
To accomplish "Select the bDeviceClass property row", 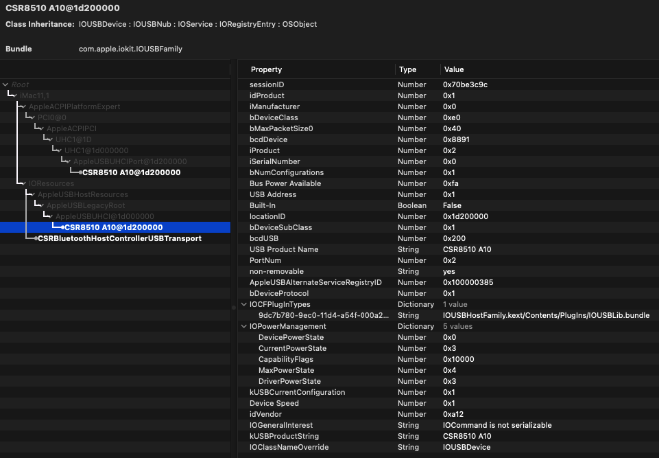I will (x=448, y=117).
